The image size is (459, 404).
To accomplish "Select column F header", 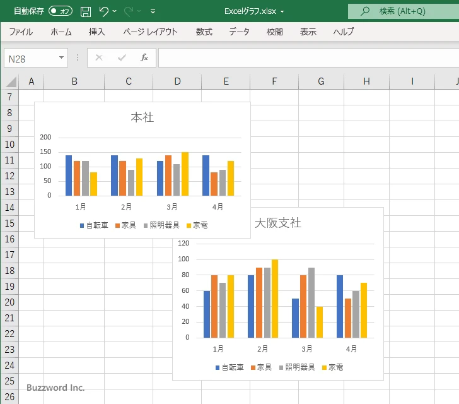I will click(274, 81).
